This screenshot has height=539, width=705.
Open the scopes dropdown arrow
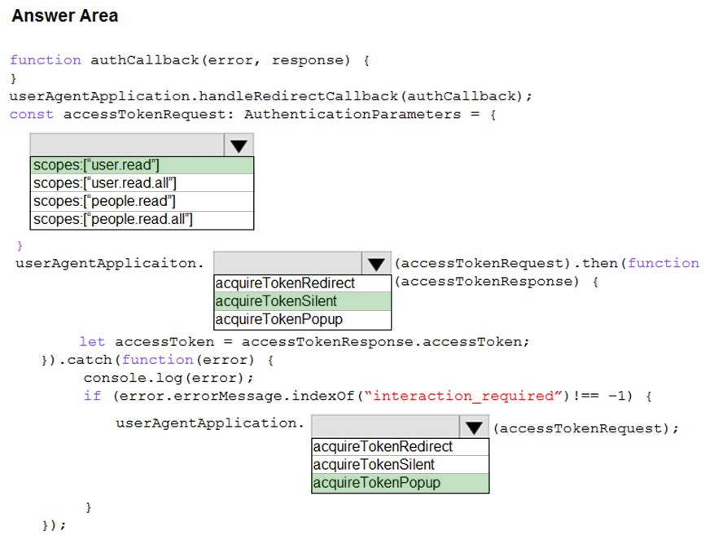click(x=239, y=145)
